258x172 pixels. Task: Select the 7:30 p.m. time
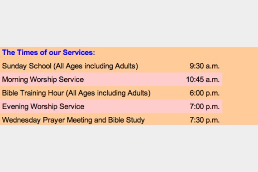pos(205,120)
